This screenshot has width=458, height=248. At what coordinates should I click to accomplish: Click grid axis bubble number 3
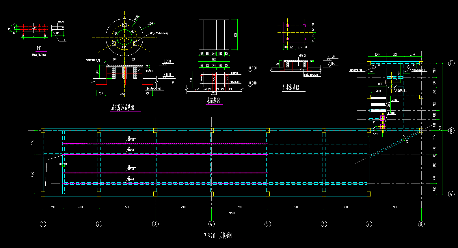(155, 224)
